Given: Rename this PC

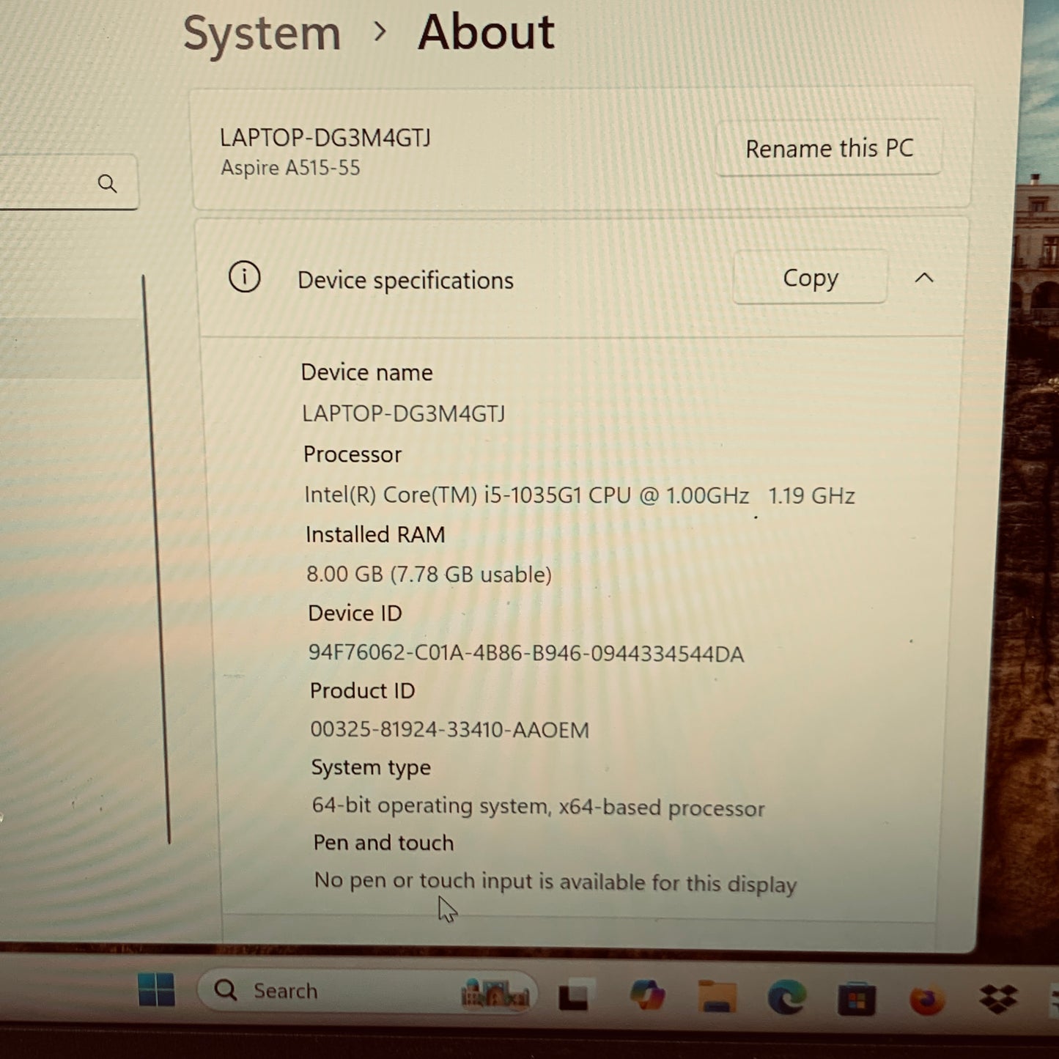Looking at the screenshot, I should pos(829,149).
